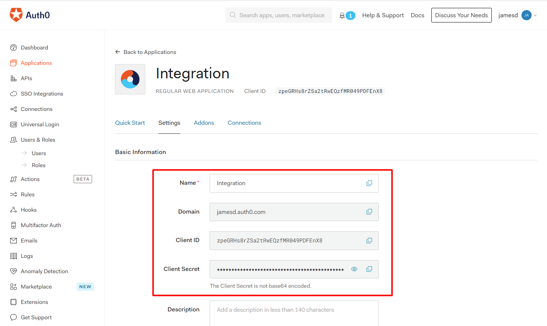Click the Marketplace grid icon

point(14,287)
